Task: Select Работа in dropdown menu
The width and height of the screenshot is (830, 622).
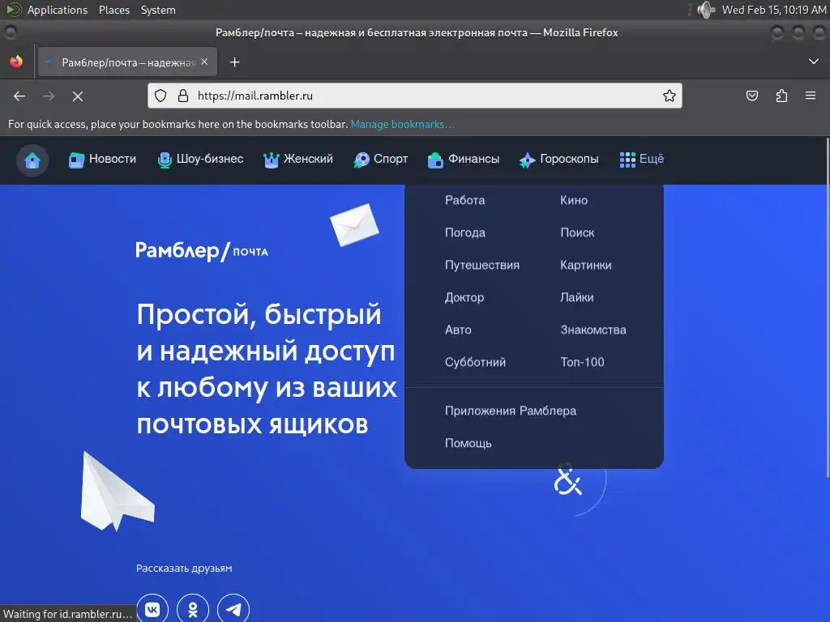Action: 464,201
